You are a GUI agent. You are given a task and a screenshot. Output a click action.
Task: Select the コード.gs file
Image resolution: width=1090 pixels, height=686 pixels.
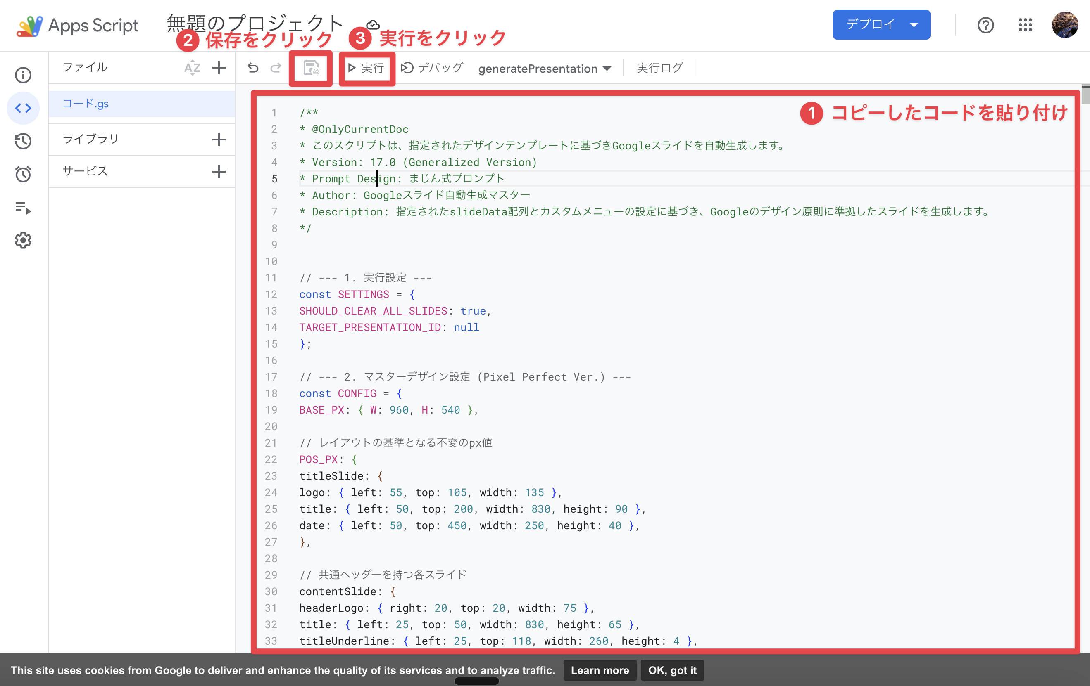(86, 104)
